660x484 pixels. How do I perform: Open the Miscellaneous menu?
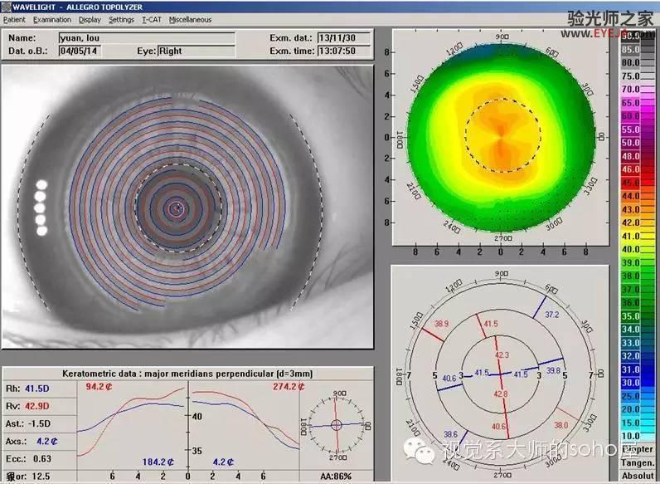190,19
